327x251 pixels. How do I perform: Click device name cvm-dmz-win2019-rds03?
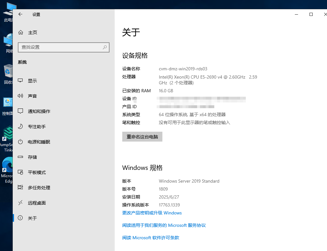183,69
